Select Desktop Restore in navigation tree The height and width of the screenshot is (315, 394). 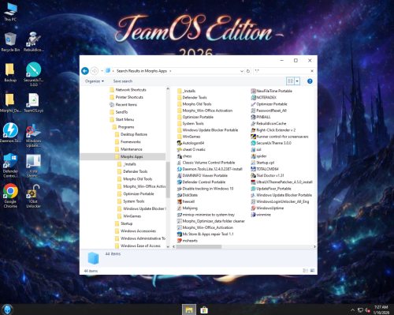coord(131,134)
